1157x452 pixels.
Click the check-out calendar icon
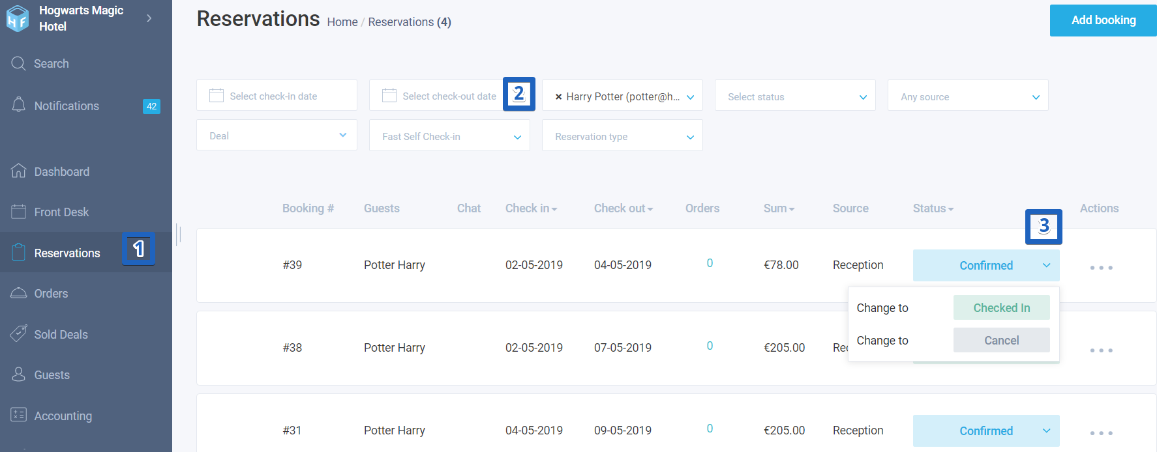(x=389, y=96)
